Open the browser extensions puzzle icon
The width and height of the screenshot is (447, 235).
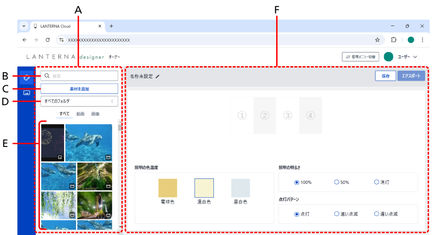click(393, 40)
